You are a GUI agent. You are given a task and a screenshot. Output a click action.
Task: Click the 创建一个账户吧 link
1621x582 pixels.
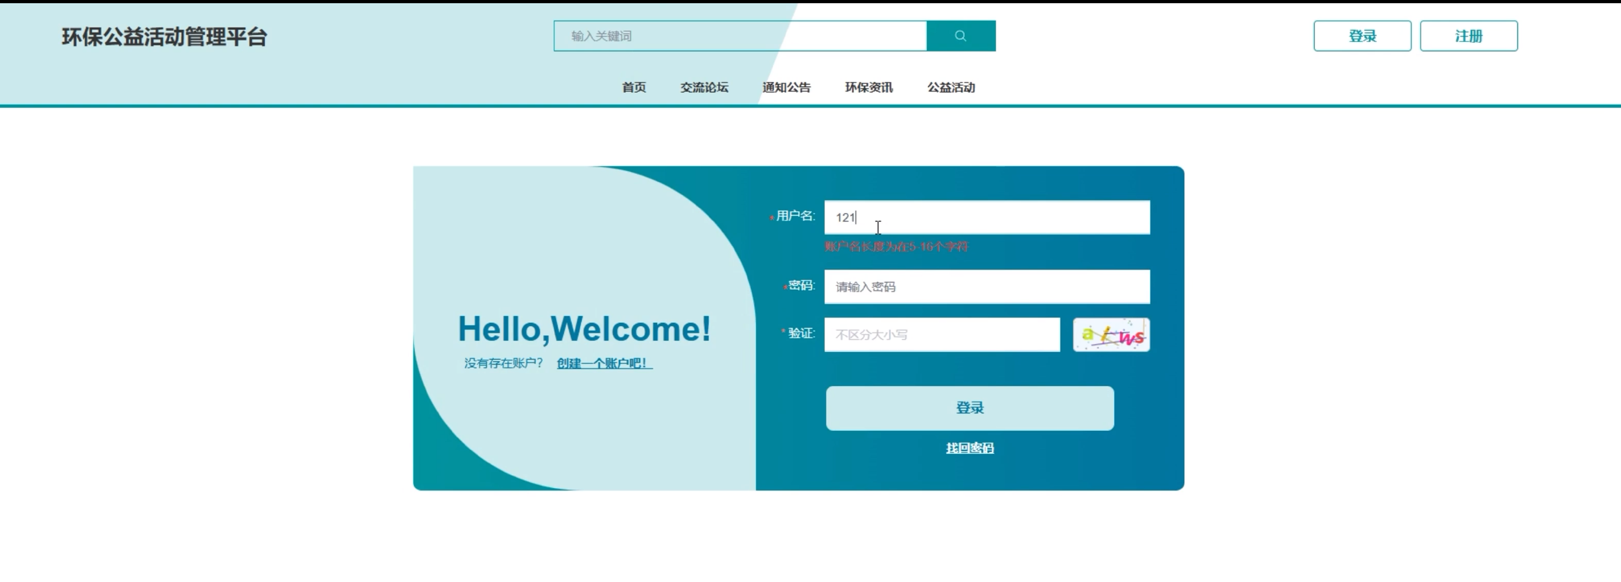[604, 364]
